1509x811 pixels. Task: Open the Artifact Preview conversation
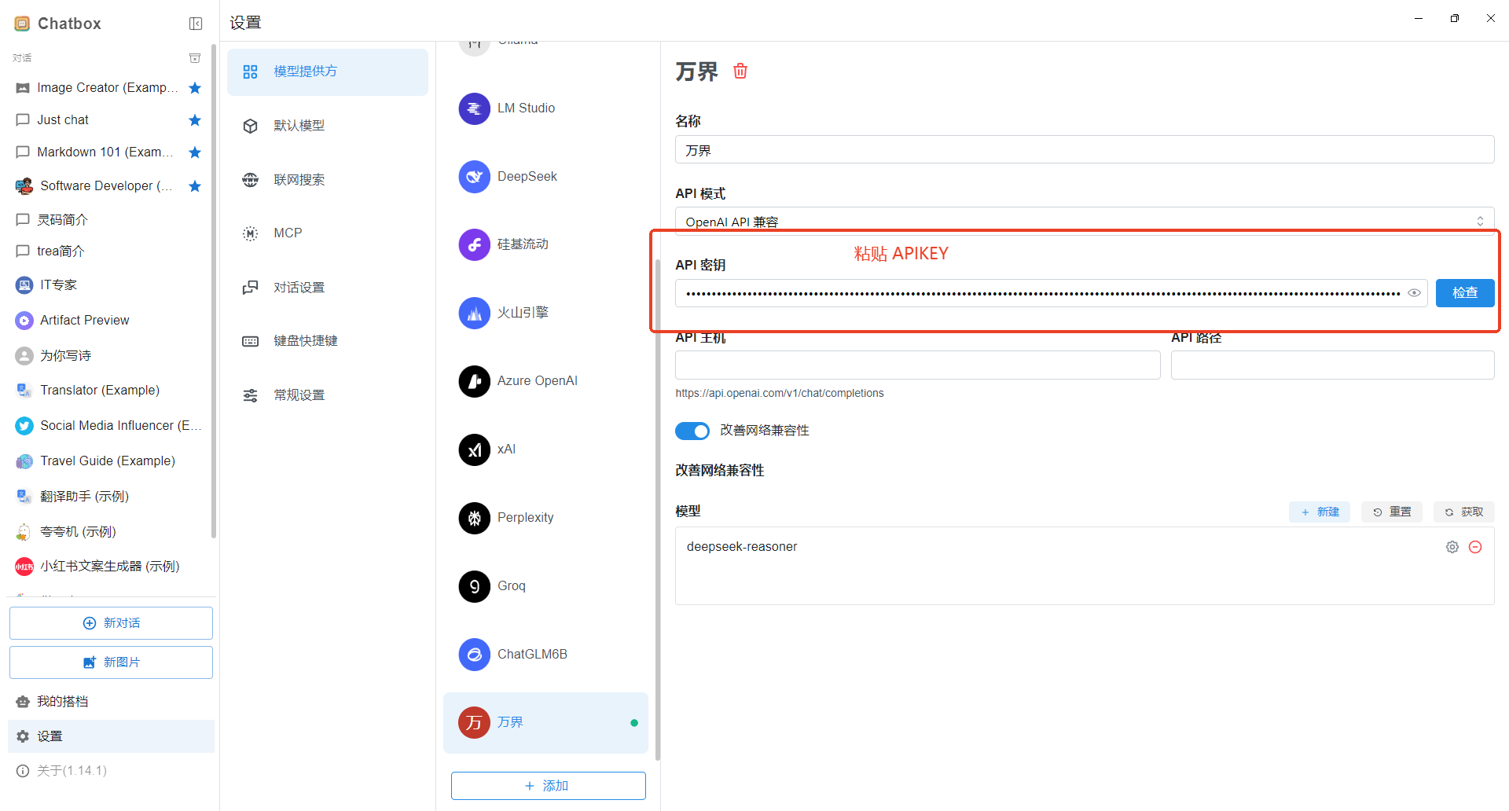108,321
